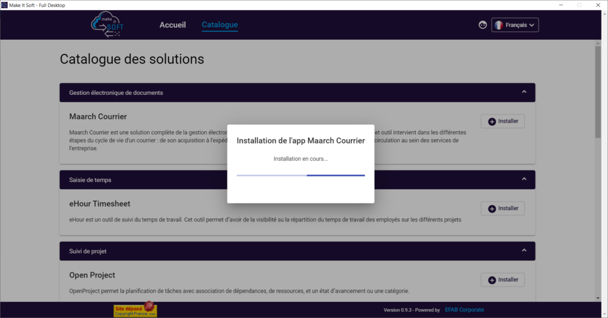Click the dialog title 'Installation de l'app Maarch Courrier'
This screenshot has height=318, width=608.
click(x=300, y=141)
